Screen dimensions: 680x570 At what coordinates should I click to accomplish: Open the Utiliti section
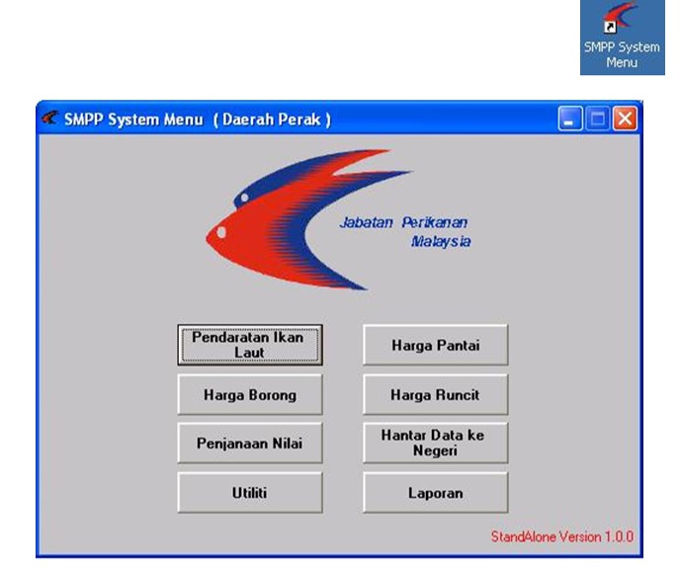click(250, 492)
